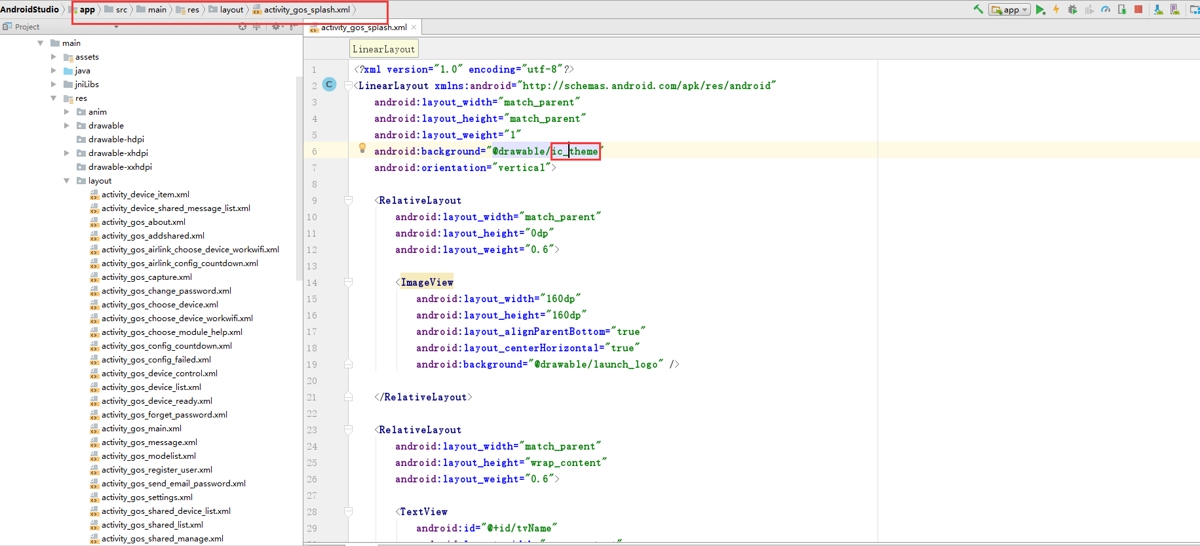Image resolution: width=1200 pixels, height=546 pixels.
Task: Open the Project view mode dropdown arrow
Action: [116, 27]
